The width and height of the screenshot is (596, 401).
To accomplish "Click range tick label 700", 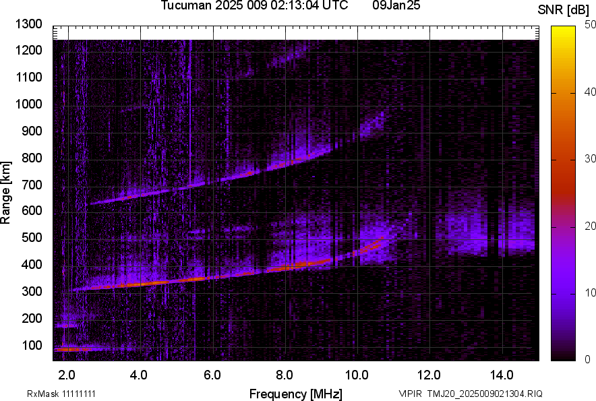I will click(x=32, y=185).
